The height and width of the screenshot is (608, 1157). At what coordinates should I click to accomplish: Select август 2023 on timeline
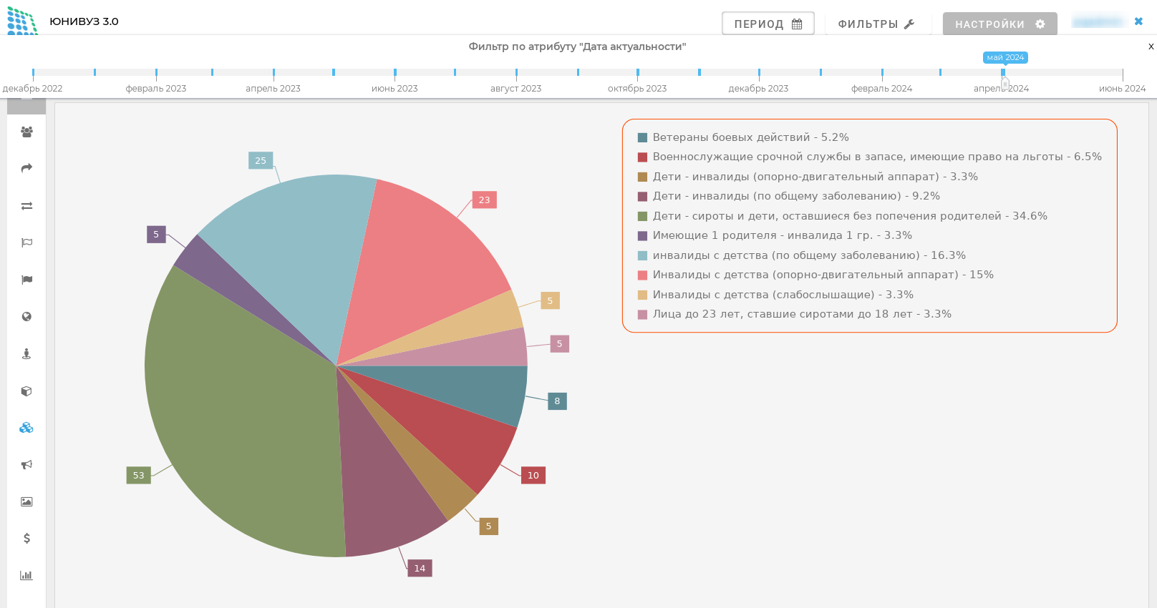[x=516, y=89]
